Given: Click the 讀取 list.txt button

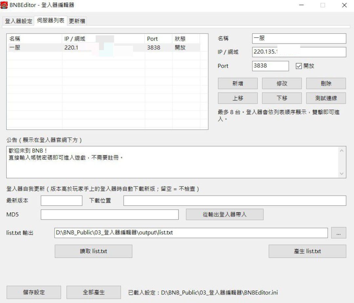Looking at the screenshot, I should click(93, 251).
